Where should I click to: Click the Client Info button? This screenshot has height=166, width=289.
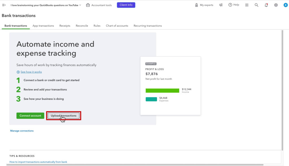[x=126, y=5]
